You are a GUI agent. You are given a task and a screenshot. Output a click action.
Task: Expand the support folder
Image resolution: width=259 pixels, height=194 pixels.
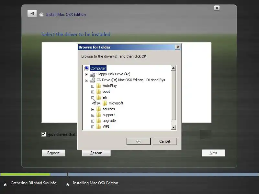point(93,115)
